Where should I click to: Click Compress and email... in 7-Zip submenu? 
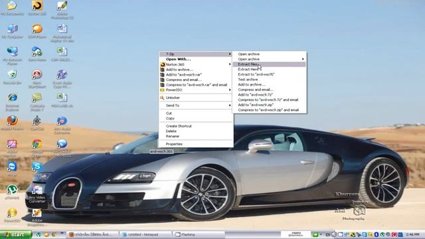pyautogui.click(x=269, y=90)
